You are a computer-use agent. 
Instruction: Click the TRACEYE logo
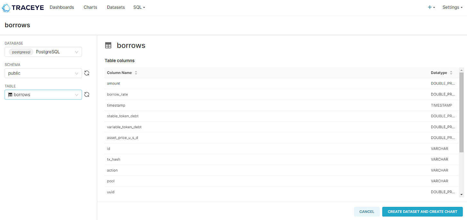click(x=23, y=7)
